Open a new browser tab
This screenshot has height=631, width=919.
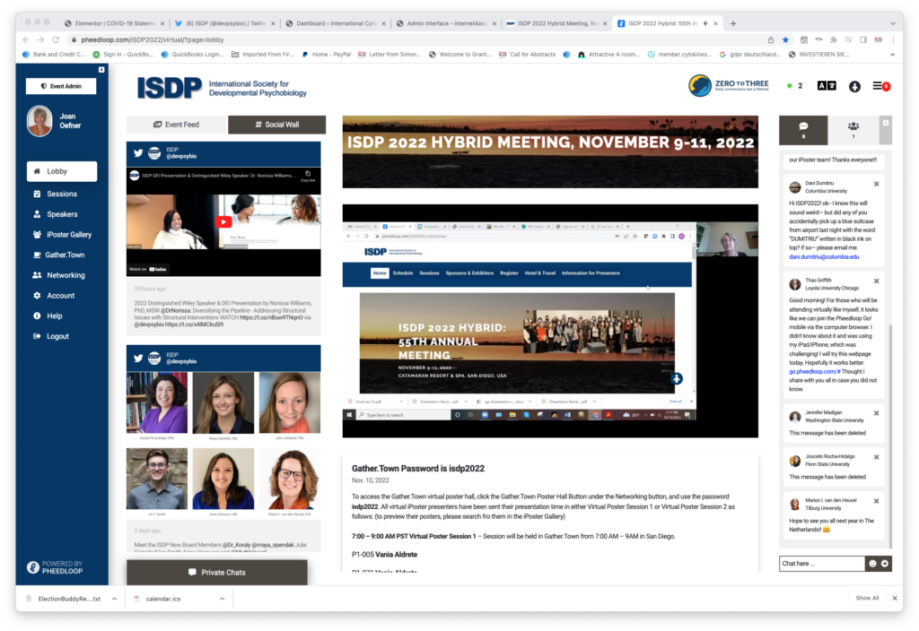click(x=733, y=23)
